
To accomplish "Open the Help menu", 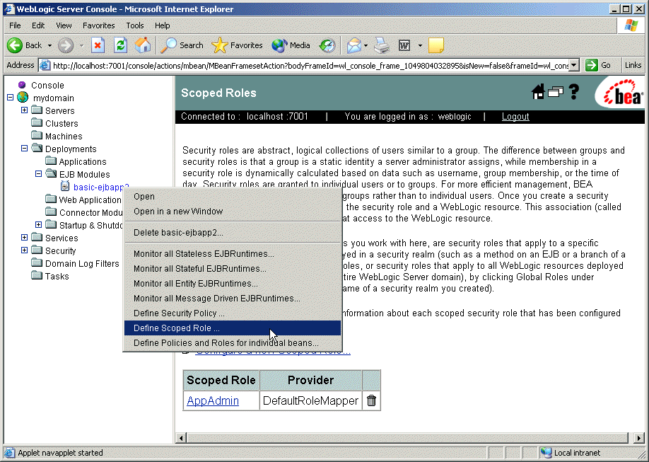I will click(163, 25).
